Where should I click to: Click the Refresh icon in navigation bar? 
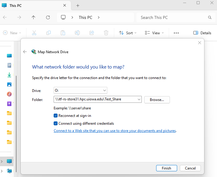coord(48,17)
